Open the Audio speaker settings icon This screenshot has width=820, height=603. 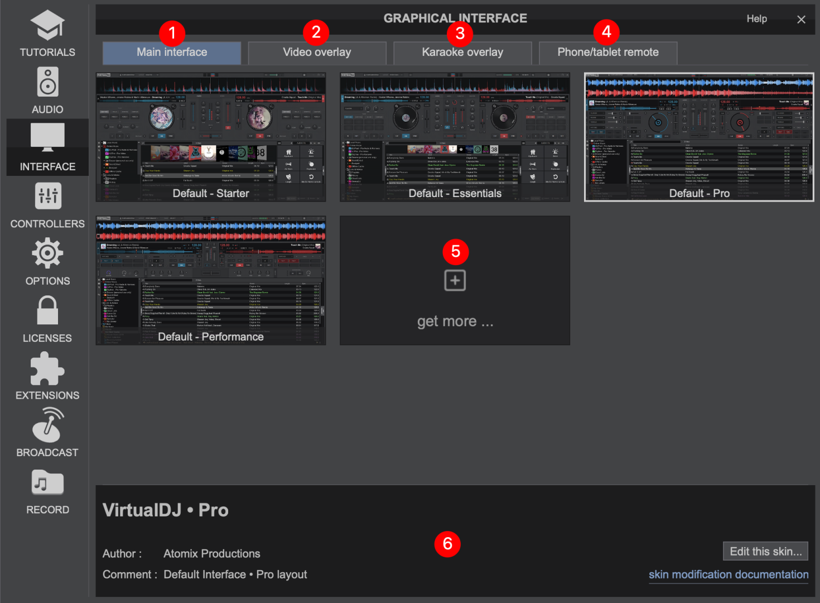pyautogui.click(x=47, y=82)
